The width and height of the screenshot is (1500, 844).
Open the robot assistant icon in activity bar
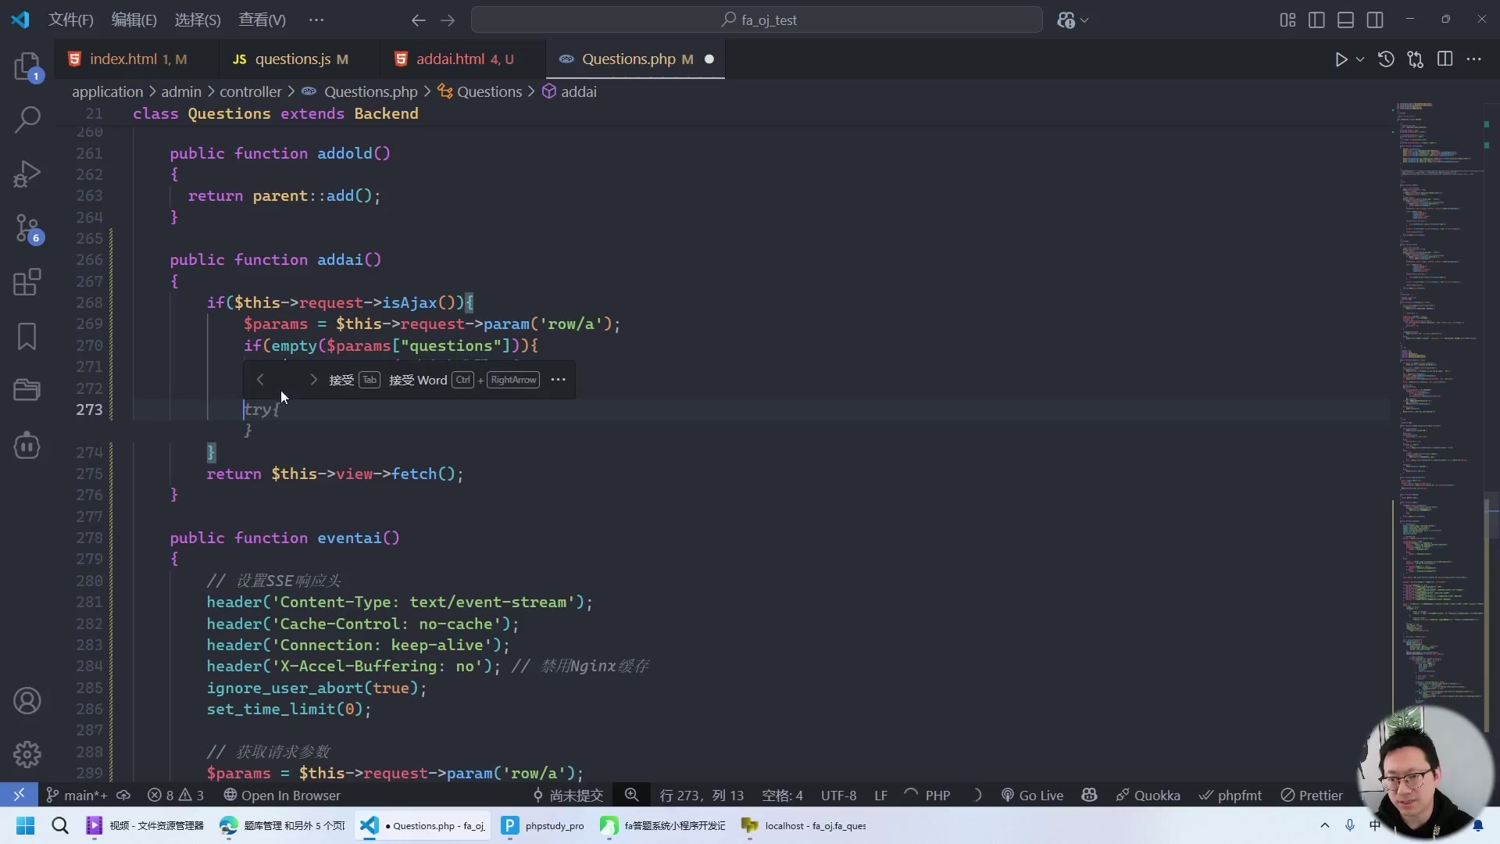pyautogui.click(x=27, y=445)
